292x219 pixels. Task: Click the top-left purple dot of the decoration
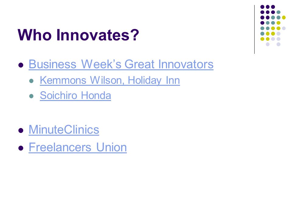(262, 7)
